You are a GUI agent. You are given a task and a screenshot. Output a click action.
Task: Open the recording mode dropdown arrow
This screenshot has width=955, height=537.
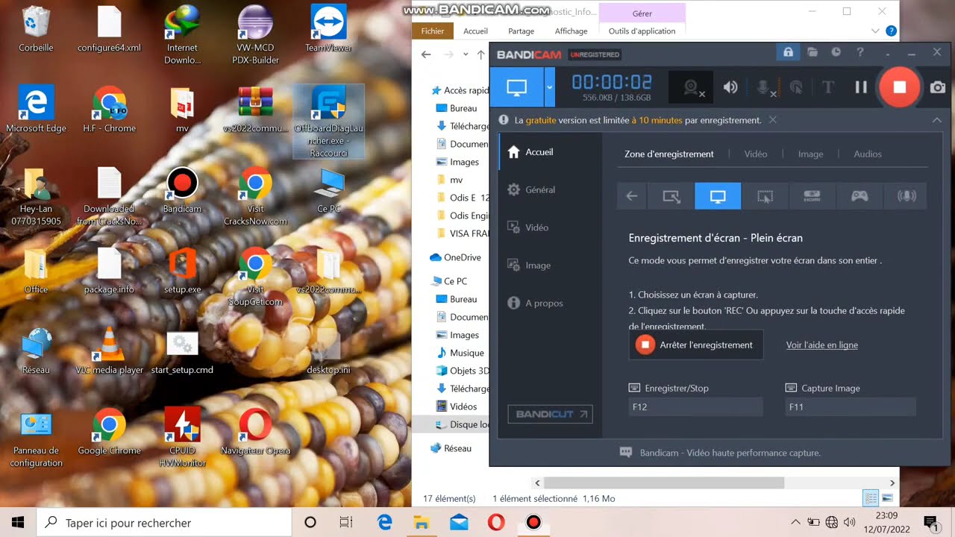pyautogui.click(x=550, y=87)
